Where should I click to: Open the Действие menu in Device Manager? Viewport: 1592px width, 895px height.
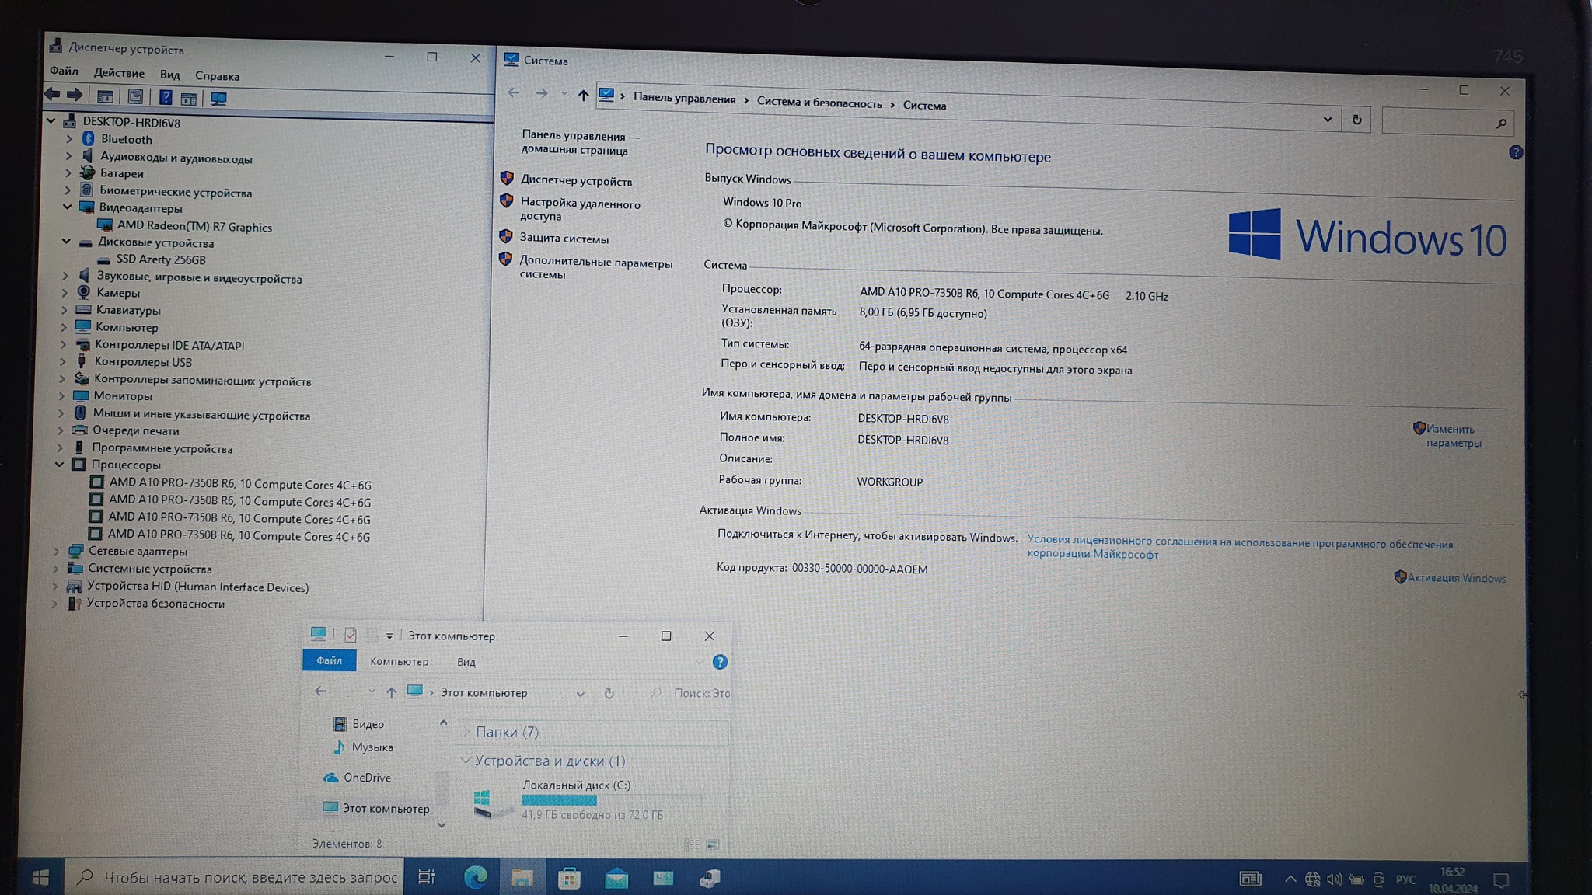tap(119, 73)
